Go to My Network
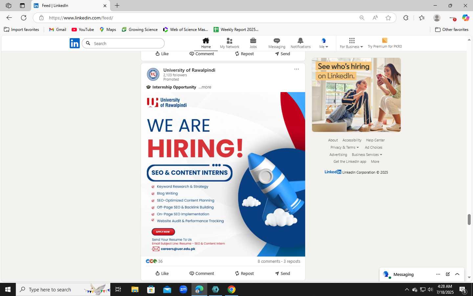Image resolution: width=473 pixels, height=296 pixels. tap(230, 43)
